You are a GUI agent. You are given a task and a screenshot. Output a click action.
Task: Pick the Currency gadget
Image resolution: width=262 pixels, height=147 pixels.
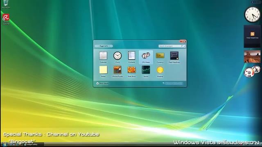(160, 57)
